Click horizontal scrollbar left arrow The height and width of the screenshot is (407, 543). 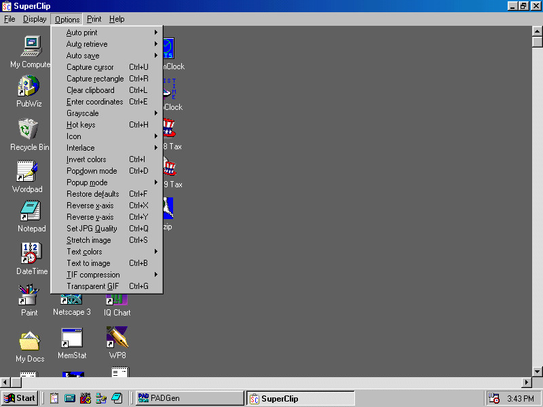point(5,382)
